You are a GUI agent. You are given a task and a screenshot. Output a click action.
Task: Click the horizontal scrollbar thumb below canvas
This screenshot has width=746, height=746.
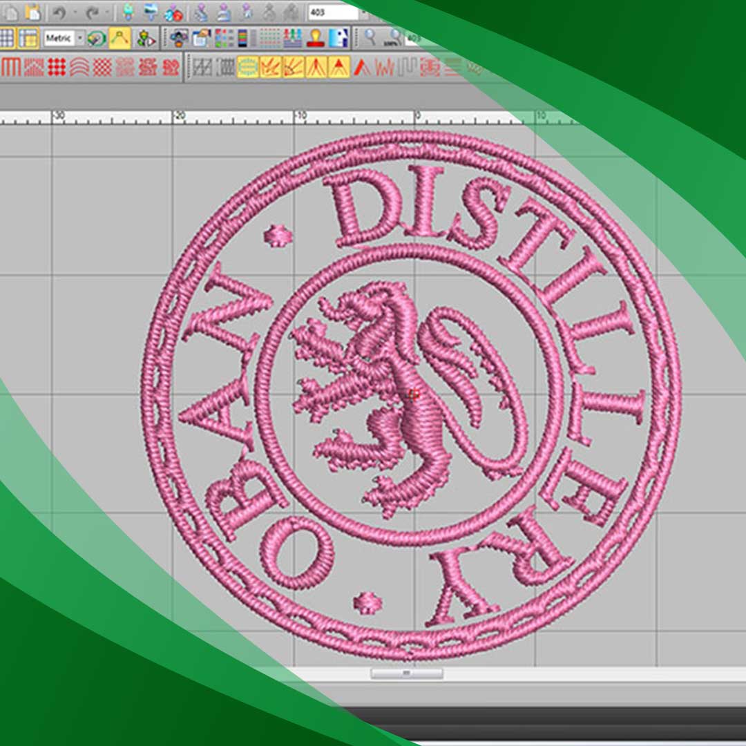(x=406, y=673)
